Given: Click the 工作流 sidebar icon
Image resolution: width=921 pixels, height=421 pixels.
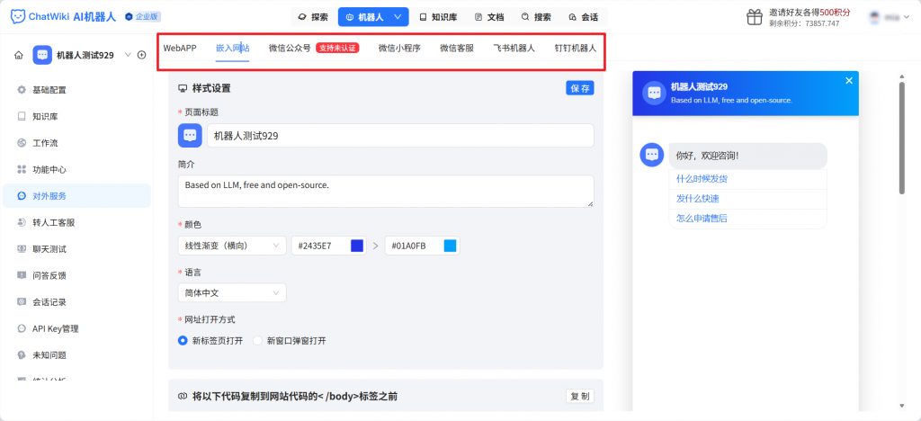Looking at the screenshot, I should [22, 143].
